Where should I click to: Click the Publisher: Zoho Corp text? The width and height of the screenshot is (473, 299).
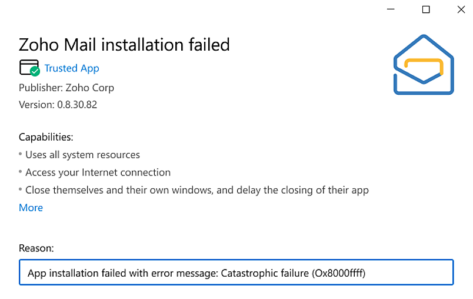(x=66, y=88)
